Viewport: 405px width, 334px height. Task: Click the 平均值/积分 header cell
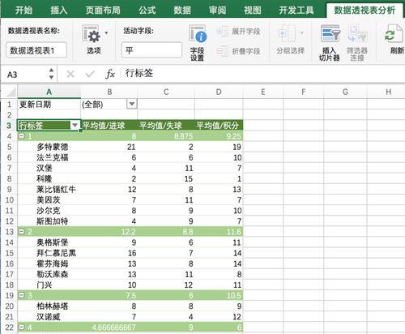[x=219, y=126]
